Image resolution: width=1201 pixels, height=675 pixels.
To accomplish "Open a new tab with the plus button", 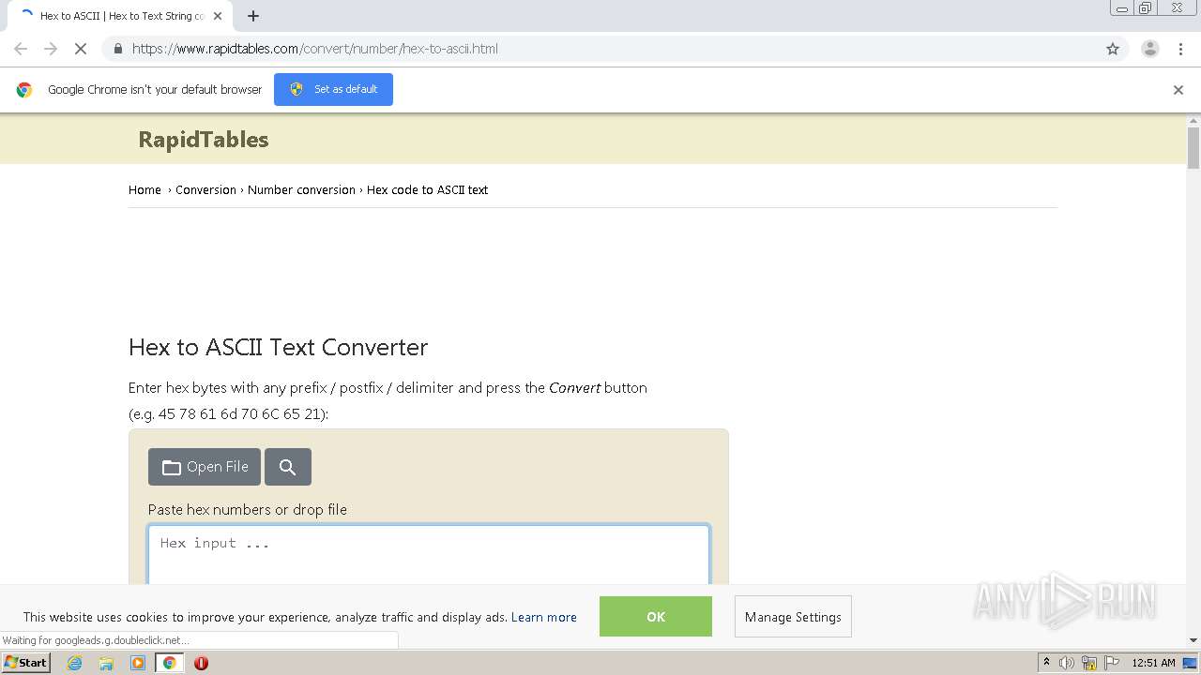I will [253, 16].
